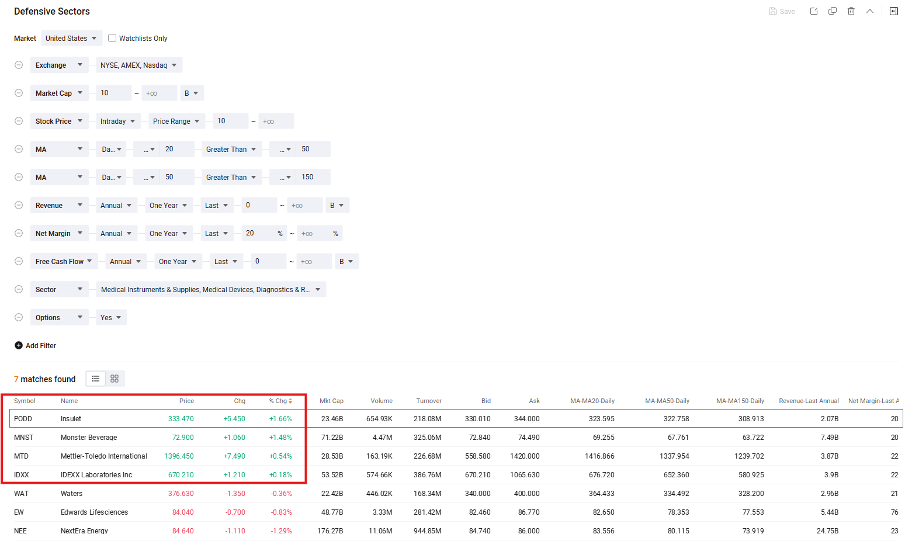Open the One Year dropdown in Net Margin row
Viewport: 905px width, 548px height.
click(x=169, y=233)
